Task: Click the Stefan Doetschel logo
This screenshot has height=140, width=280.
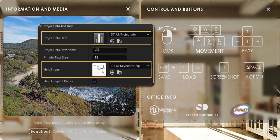Action: pyautogui.click(x=202, y=110)
